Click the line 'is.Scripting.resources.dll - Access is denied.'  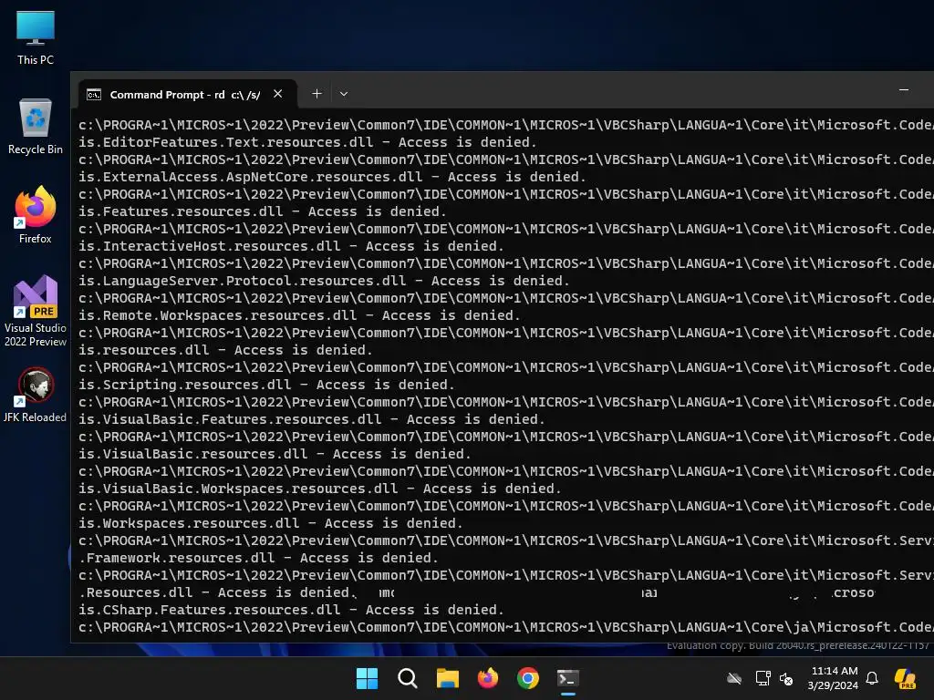click(x=267, y=385)
